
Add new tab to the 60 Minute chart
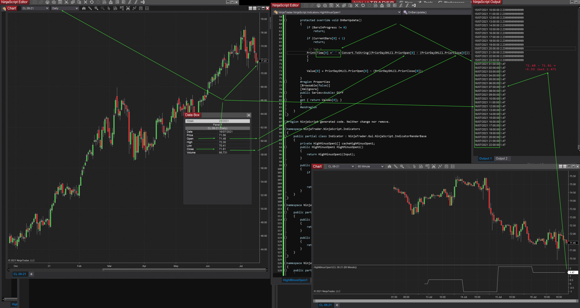(x=337, y=305)
